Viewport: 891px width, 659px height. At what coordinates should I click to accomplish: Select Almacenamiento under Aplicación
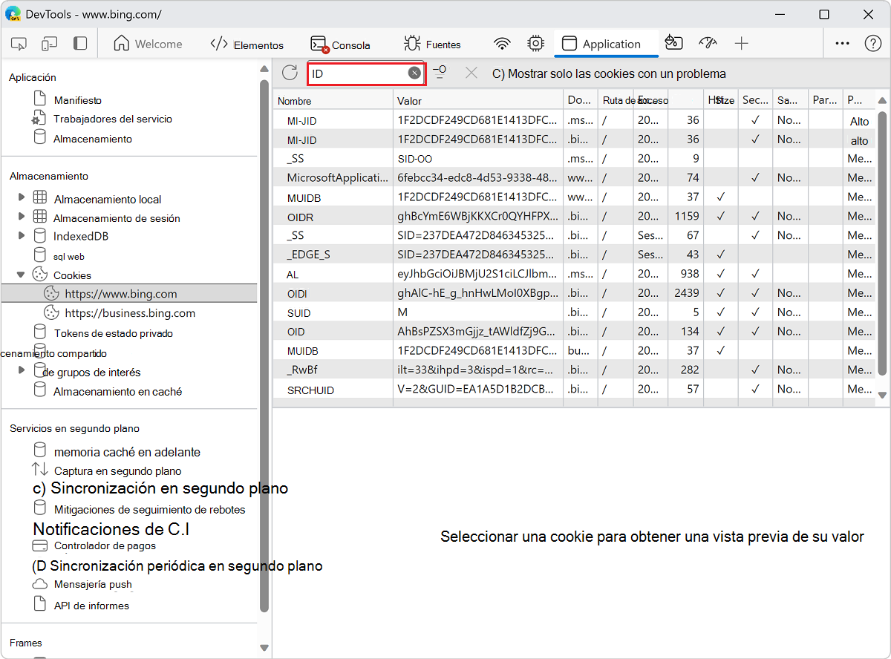92,139
